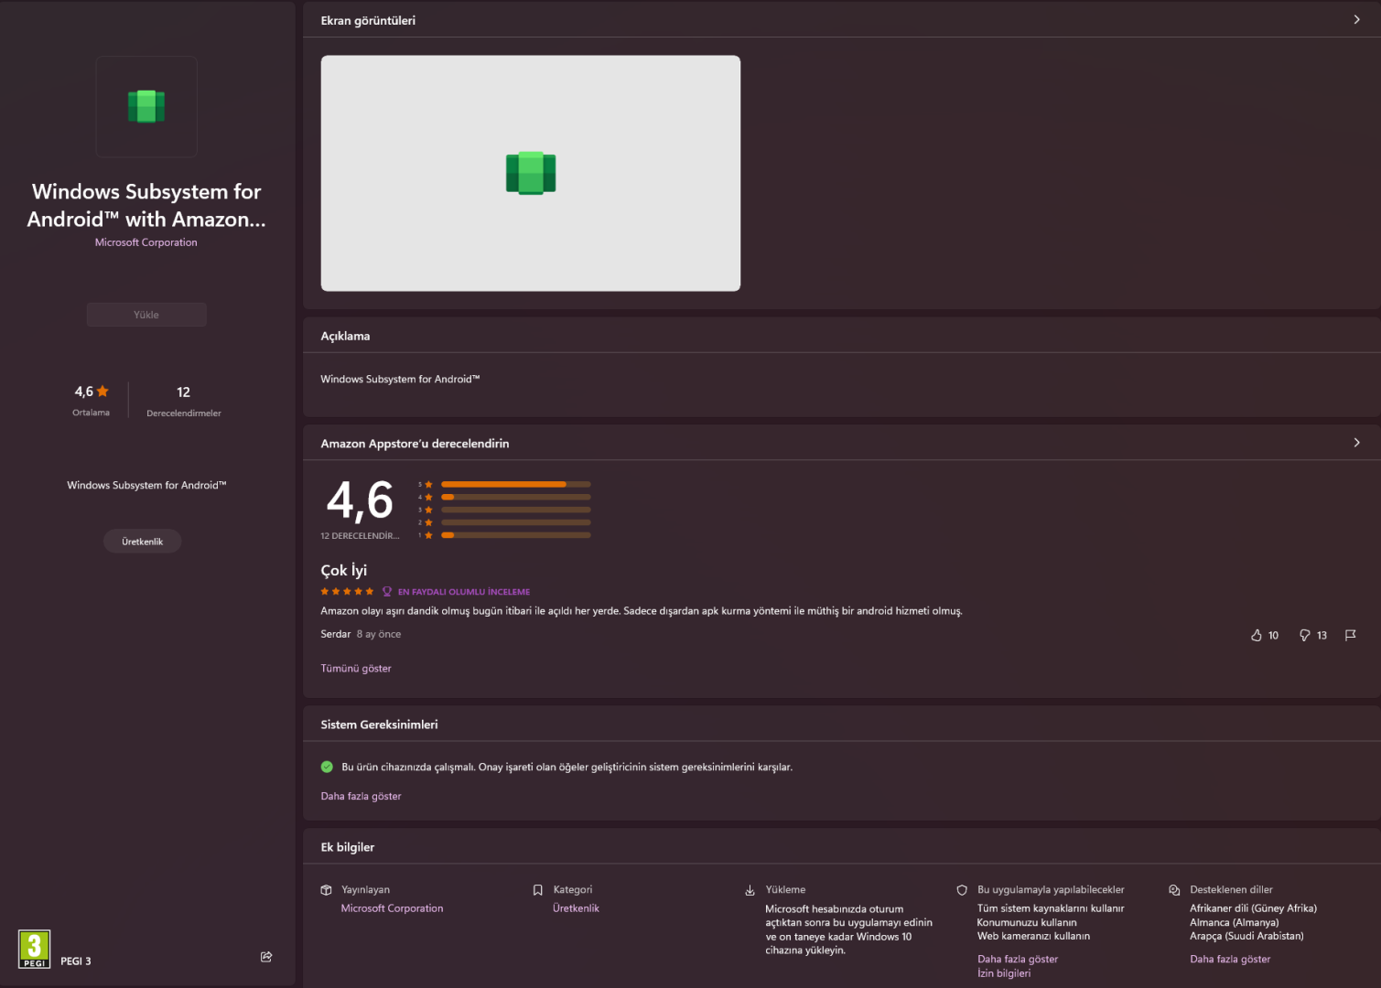Click 'Arapça (Suudi Arabistan)' language entry
1381x988 pixels.
point(1247,936)
